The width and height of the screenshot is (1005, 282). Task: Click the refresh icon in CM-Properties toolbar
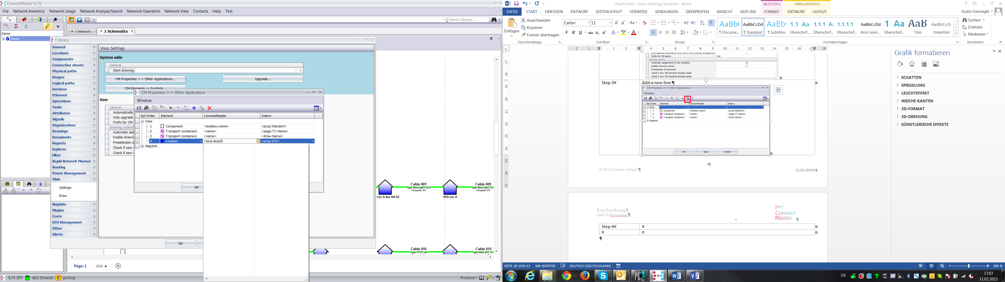pyautogui.click(x=186, y=108)
